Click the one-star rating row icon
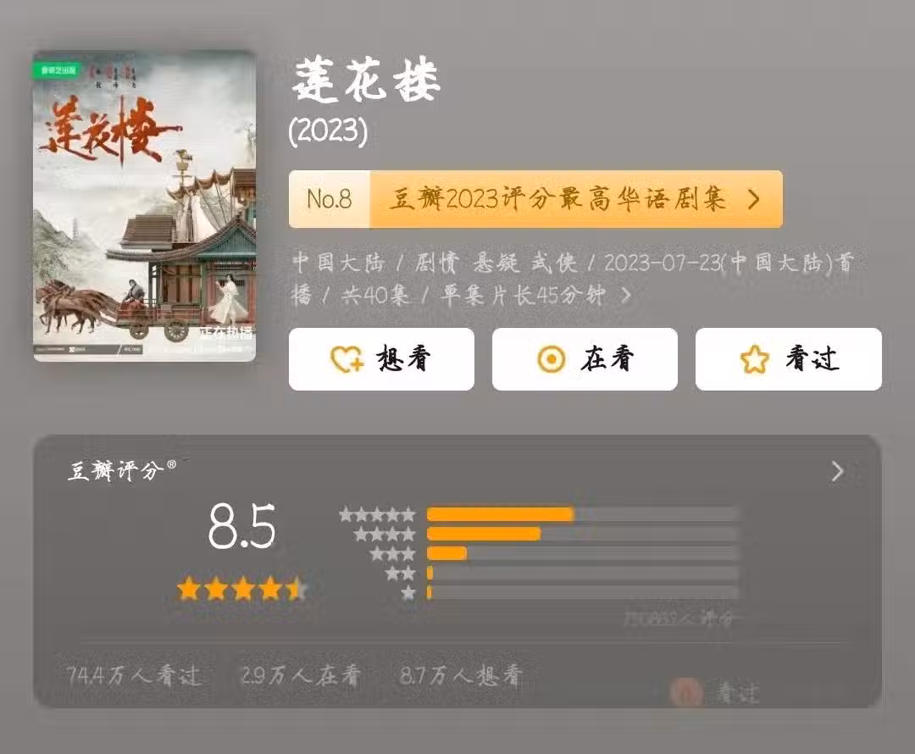 tap(408, 593)
